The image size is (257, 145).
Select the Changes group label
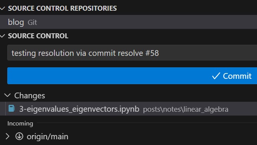pyautogui.click(x=30, y=96)
